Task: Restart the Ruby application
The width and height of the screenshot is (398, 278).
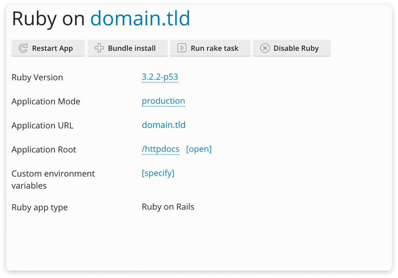Action: coord(48,48)
